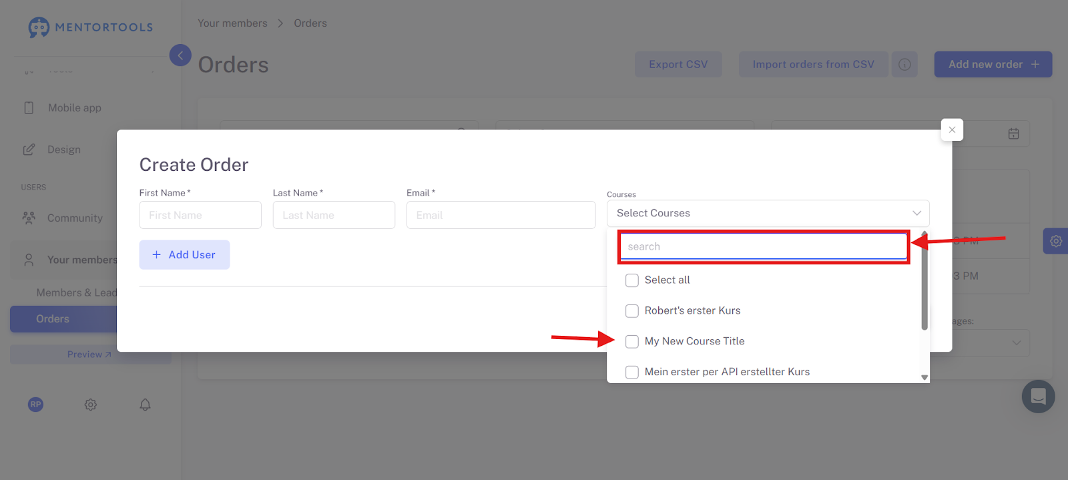Select Orders in the sidebar
Viewport: 1068px width, 480px height.
63,319
